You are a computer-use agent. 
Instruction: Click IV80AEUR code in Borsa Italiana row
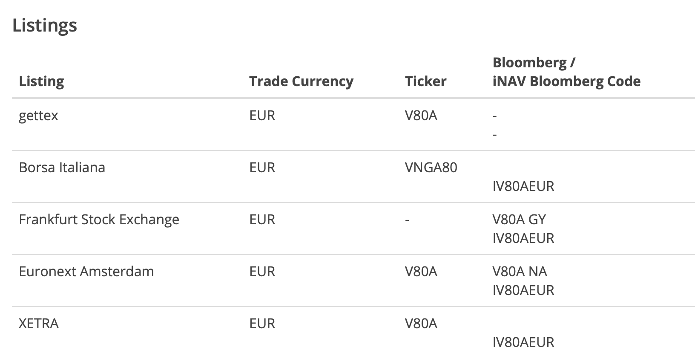(x=523, y=186)
